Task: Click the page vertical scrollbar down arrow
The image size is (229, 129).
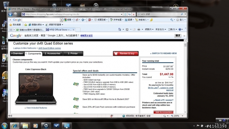Action: coord(185,112)
